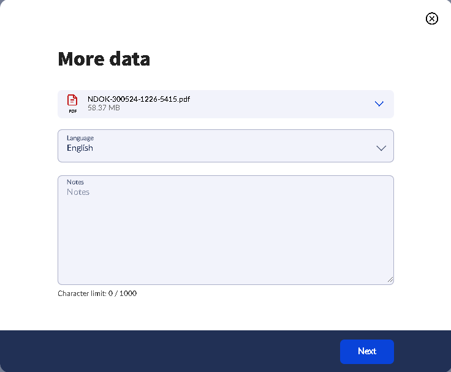Expand the attached PDF file chevron
The width and height of the screenshot is (451, 372).
click(x=379, y=104)
